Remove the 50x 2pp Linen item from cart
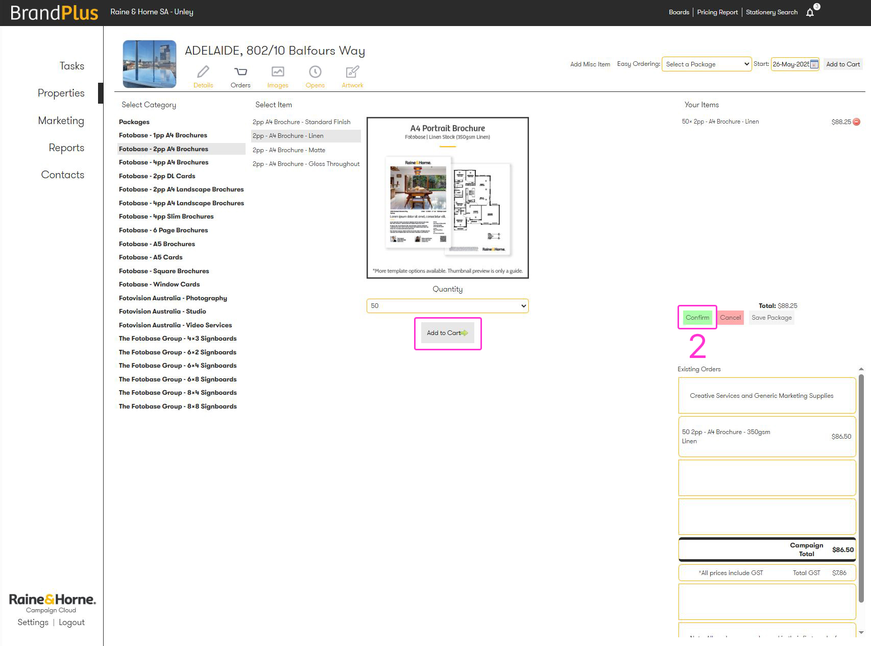Screen dimensions: 871x646 (x=857, y=122)
